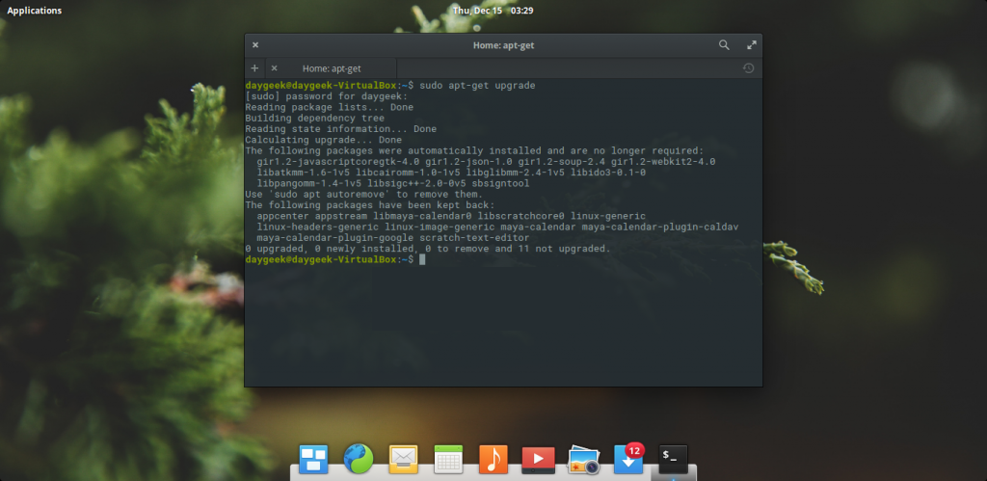The height and width of the screenshot is (481, 987).
Task: Click the 'libatkmm-1.6-1v5' package name
Action: click(304, 173)
